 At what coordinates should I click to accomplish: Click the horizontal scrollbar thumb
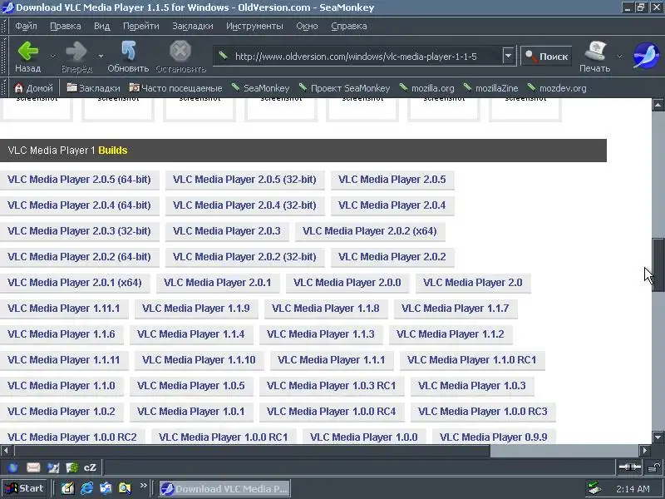[253, 450]
